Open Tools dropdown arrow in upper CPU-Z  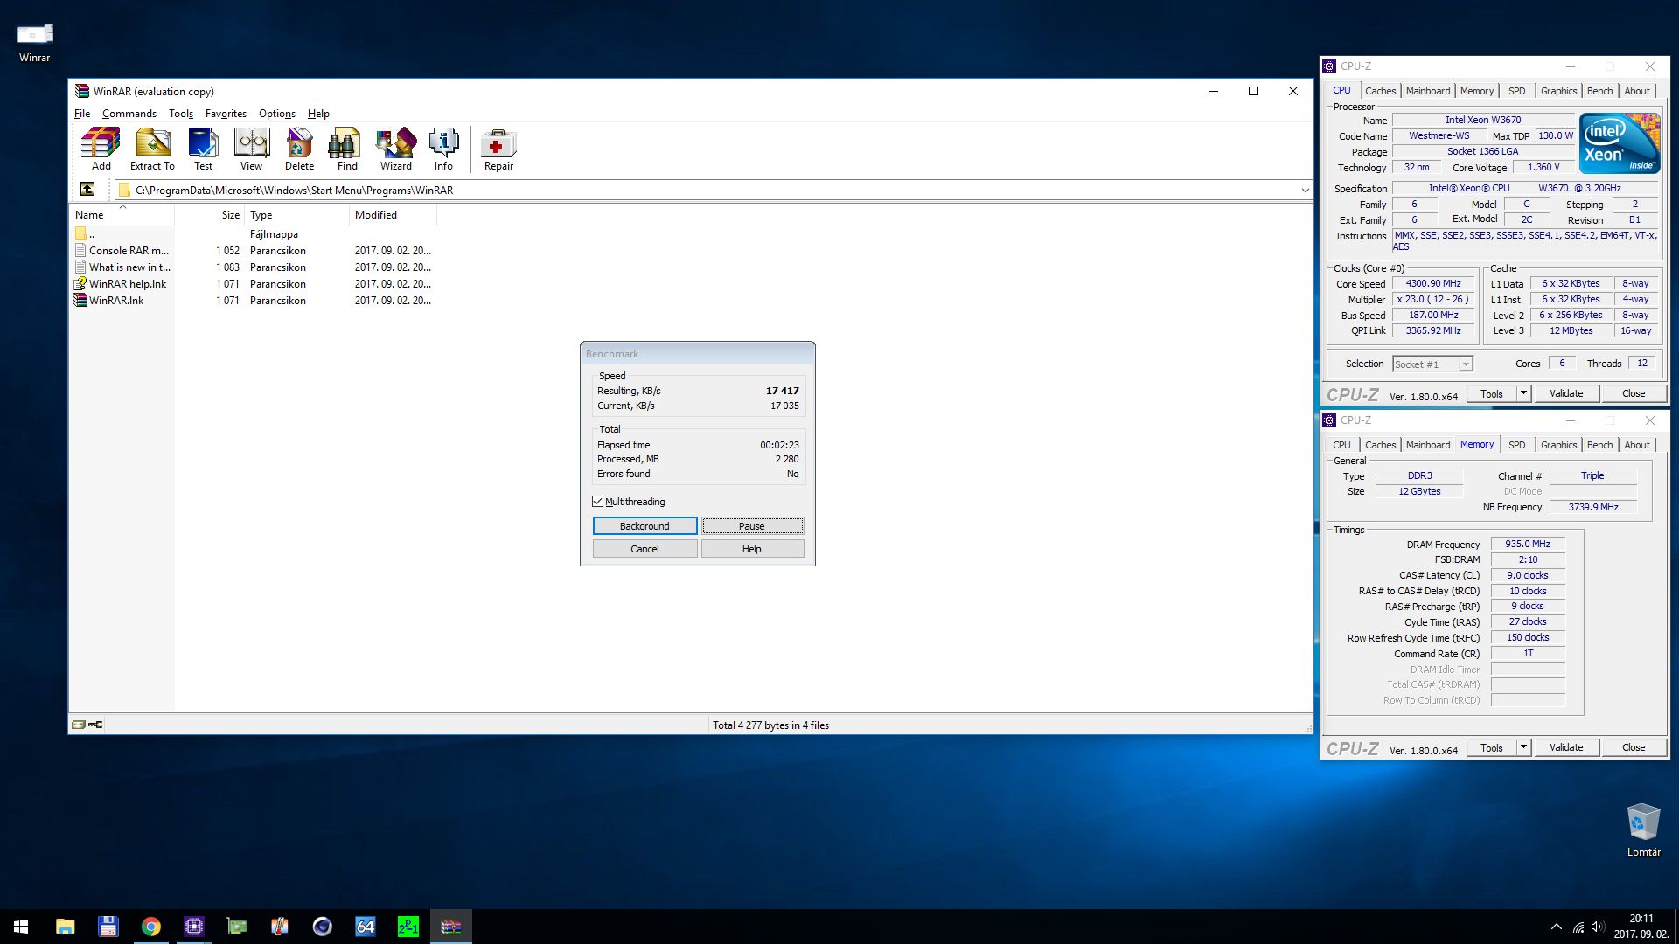(x=1523, y=393)
